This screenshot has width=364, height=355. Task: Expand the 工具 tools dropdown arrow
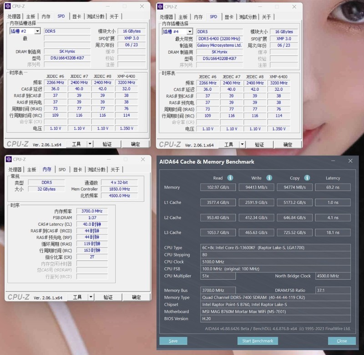pyautogui.click(x=89, y=143)
